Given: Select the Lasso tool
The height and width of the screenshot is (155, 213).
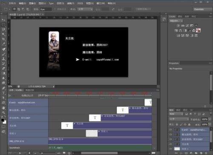Looking at the screenshot, I should [3, 29].
